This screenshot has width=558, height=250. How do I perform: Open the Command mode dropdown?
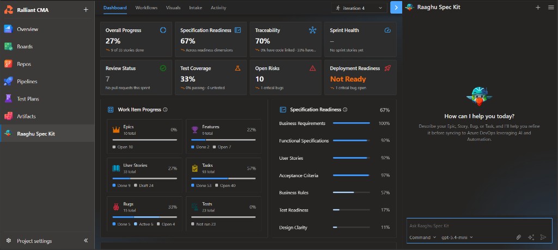(x=423, y=237)
